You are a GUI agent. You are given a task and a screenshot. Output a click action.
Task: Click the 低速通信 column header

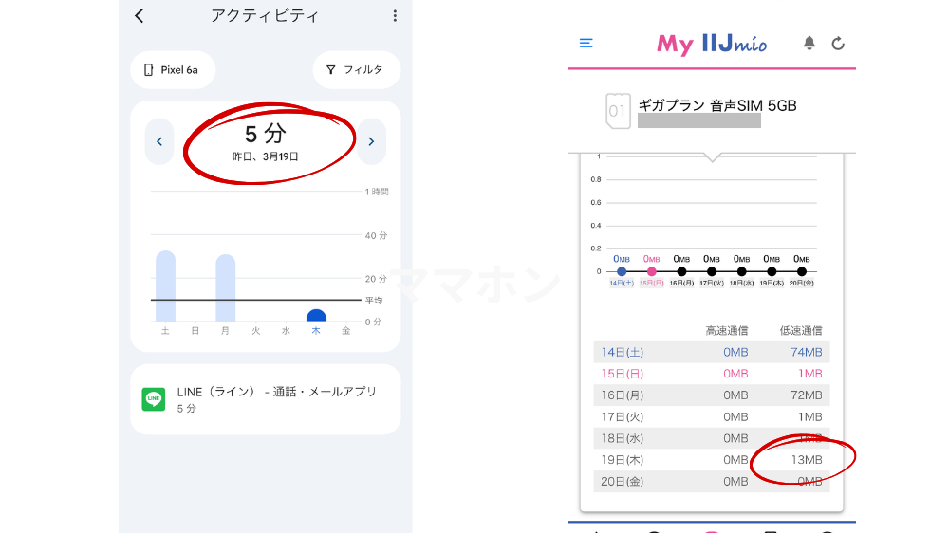(801, 330)
